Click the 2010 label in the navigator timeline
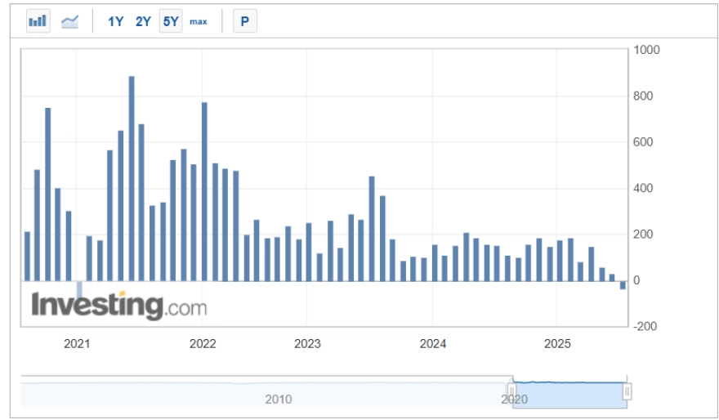Image resolution: width=719 pixels, height=420 pixels. click(x=278, y=400)
